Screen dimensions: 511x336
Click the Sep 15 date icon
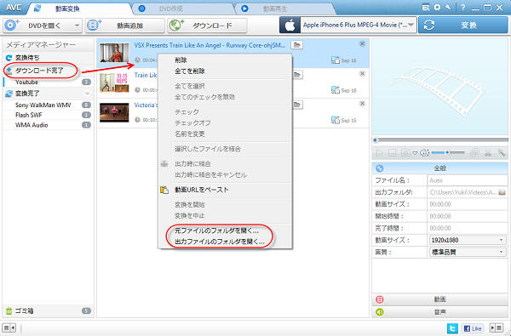336,120
